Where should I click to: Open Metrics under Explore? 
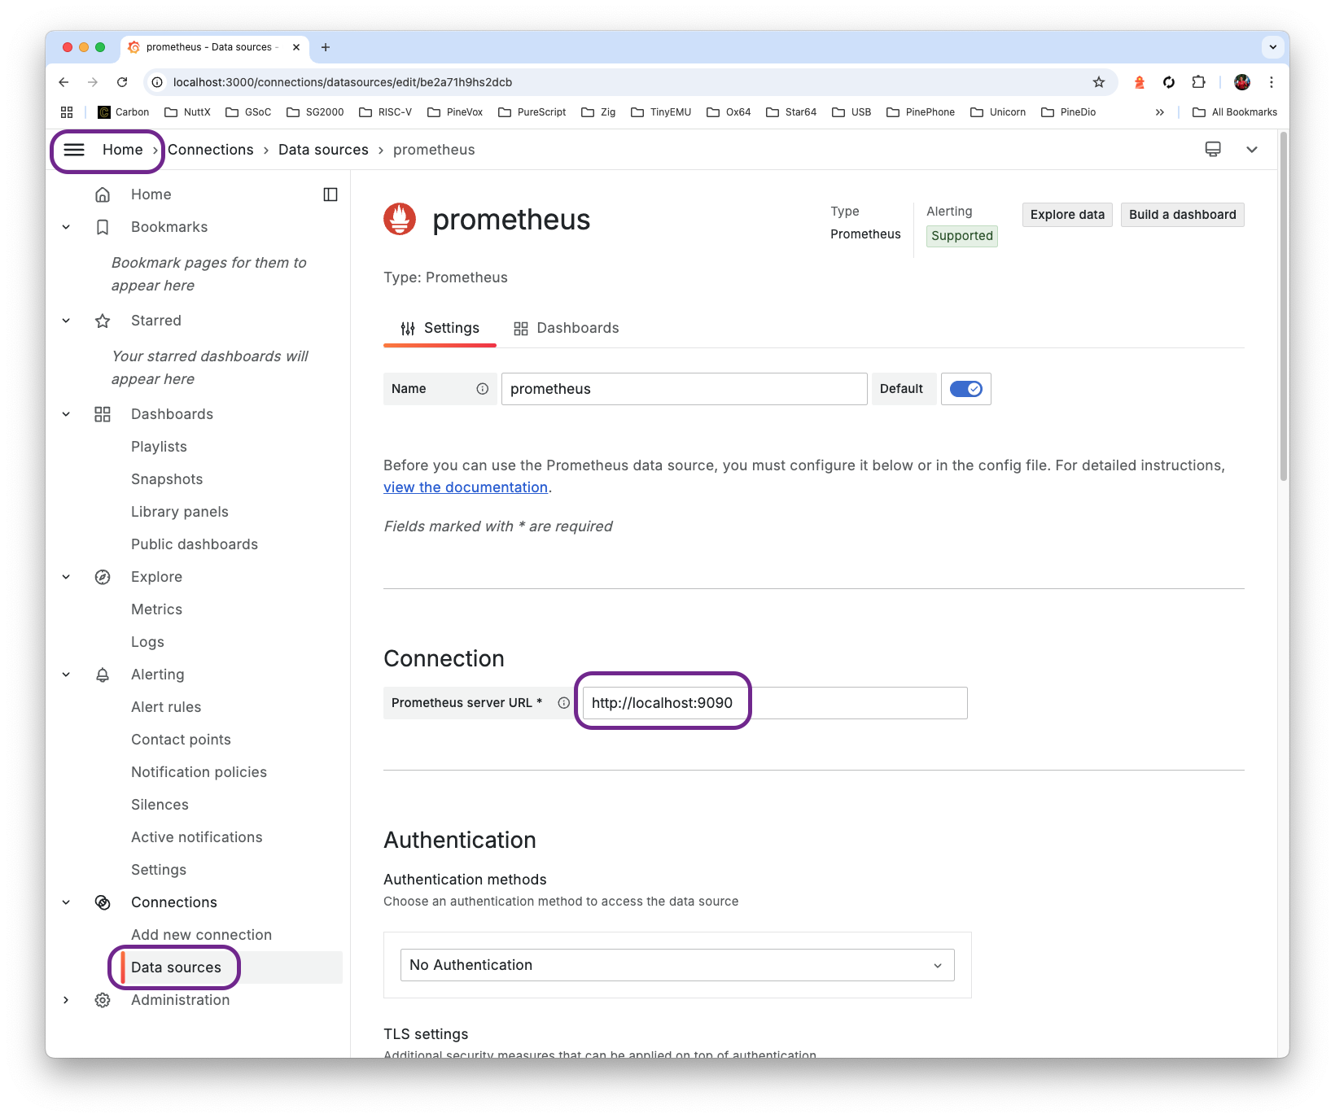pos(156,609)
